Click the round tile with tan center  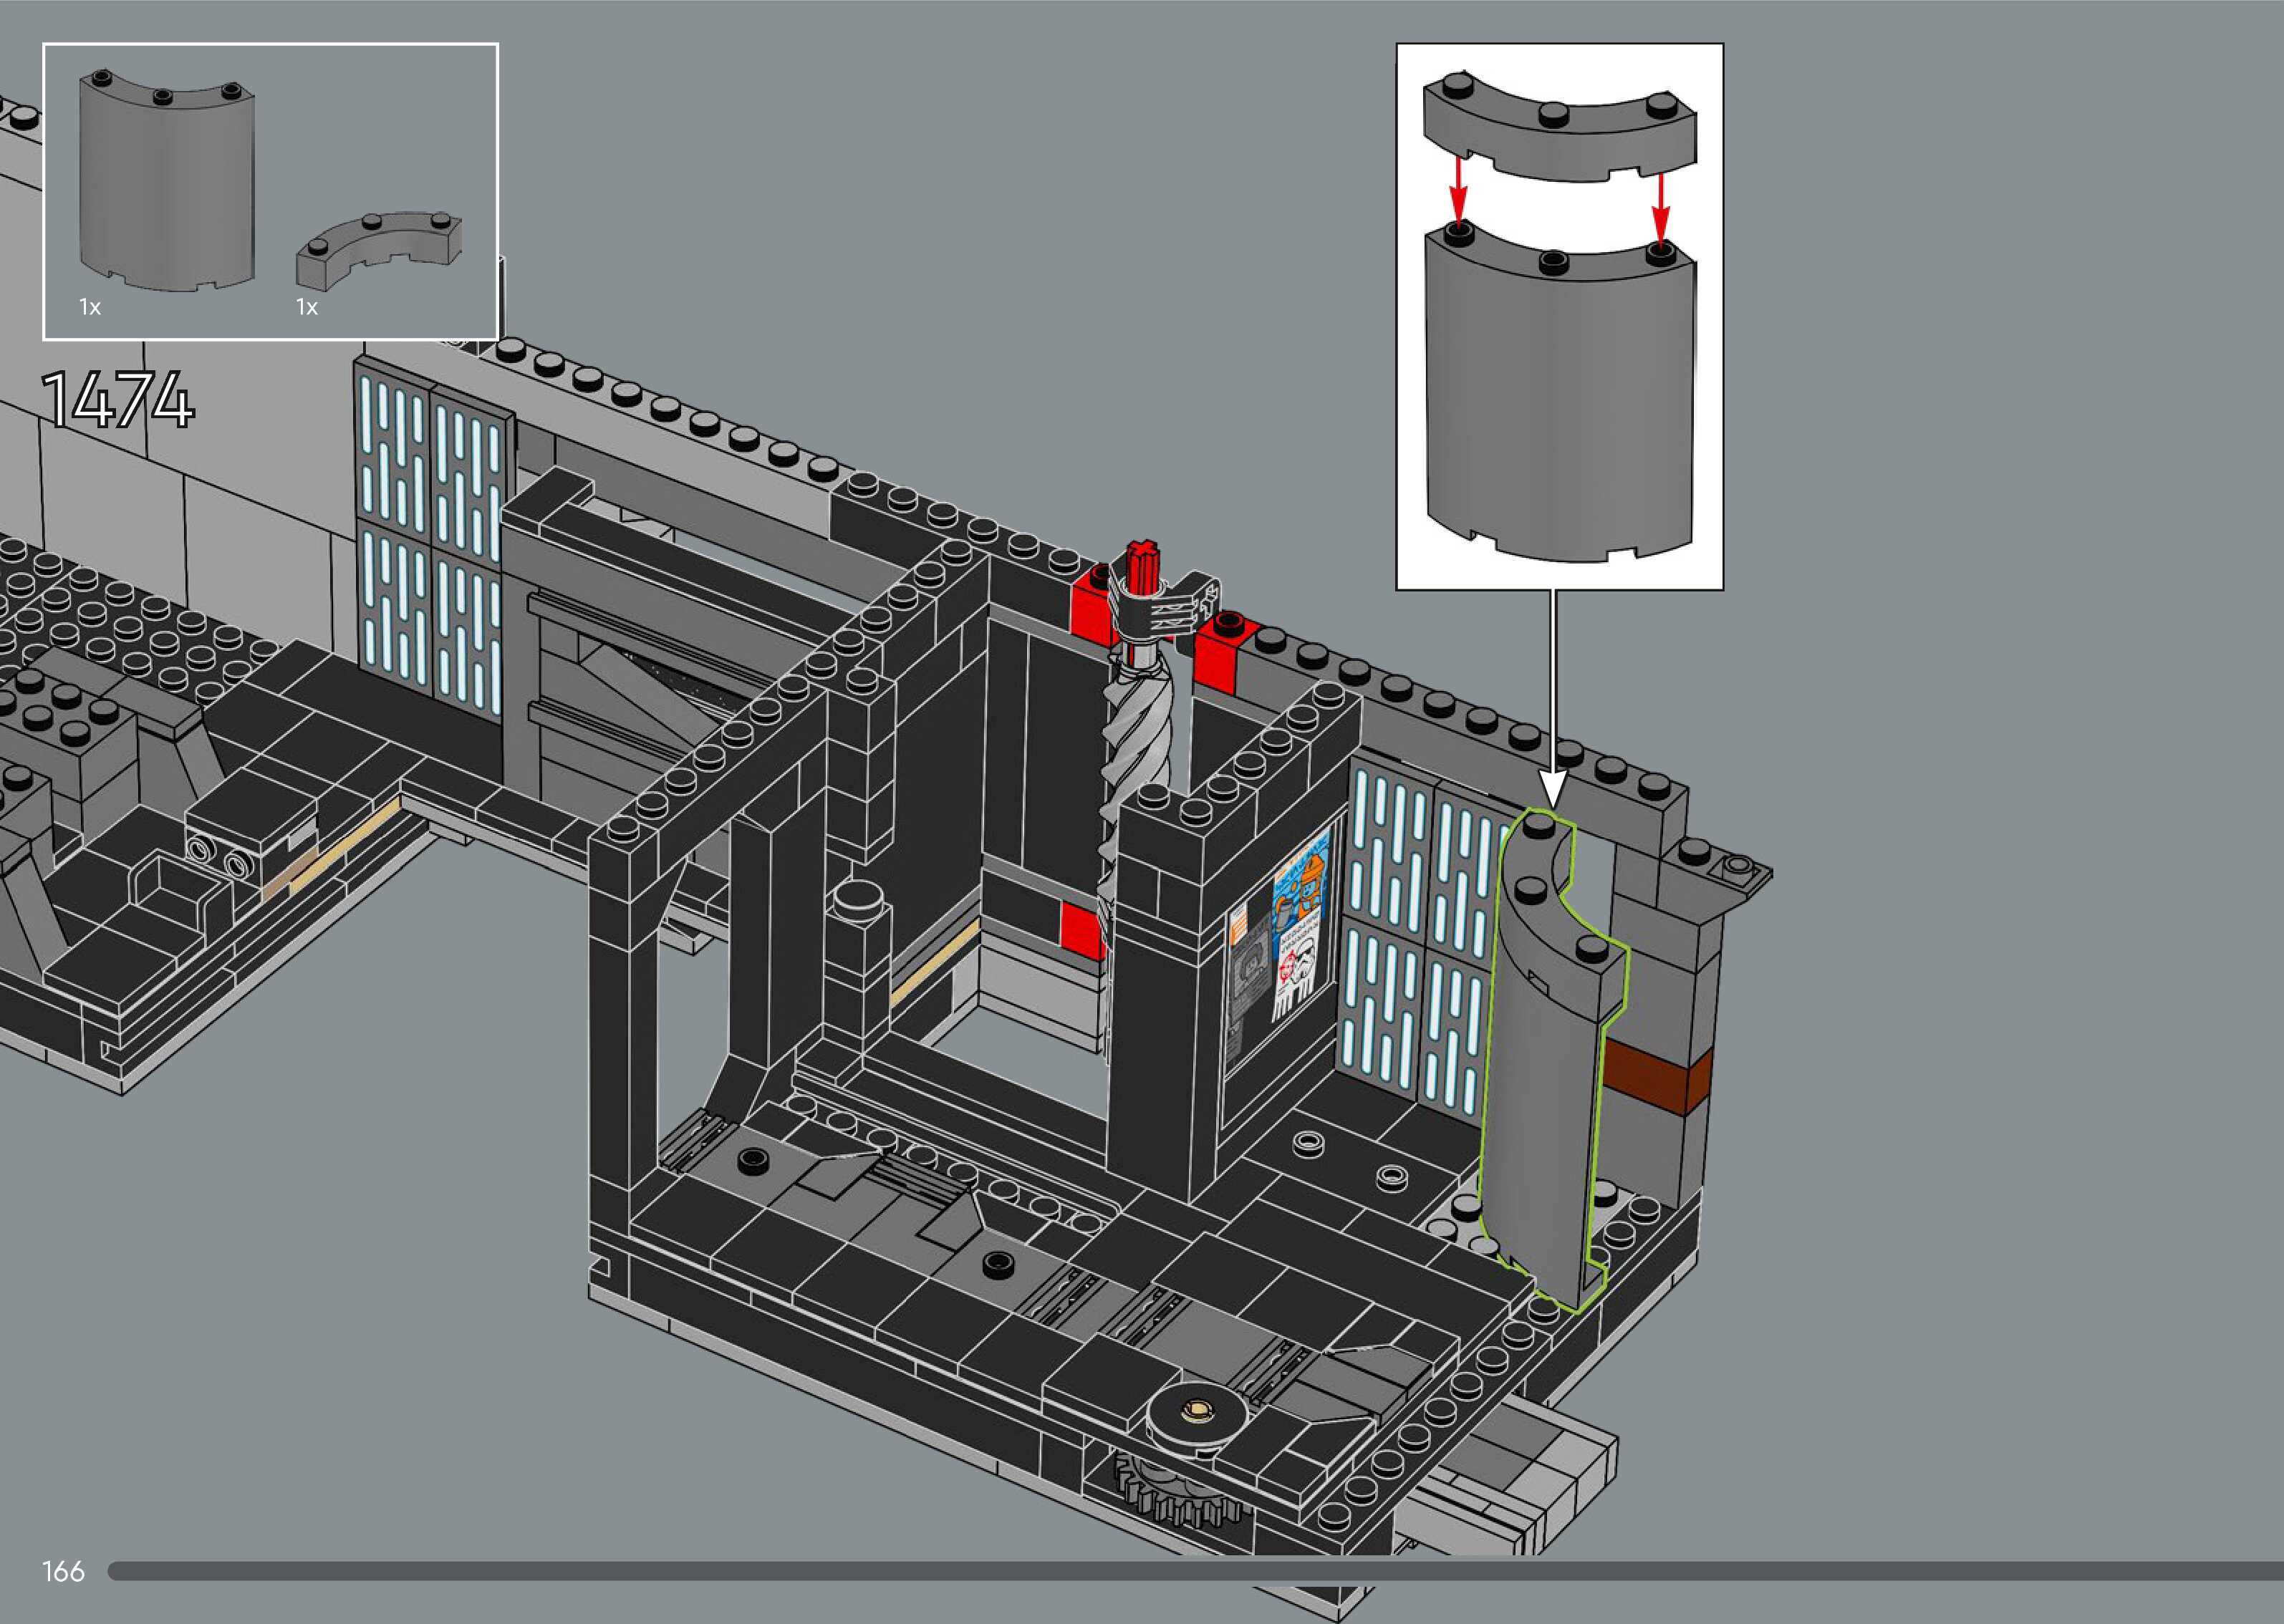(1196, 1413)
